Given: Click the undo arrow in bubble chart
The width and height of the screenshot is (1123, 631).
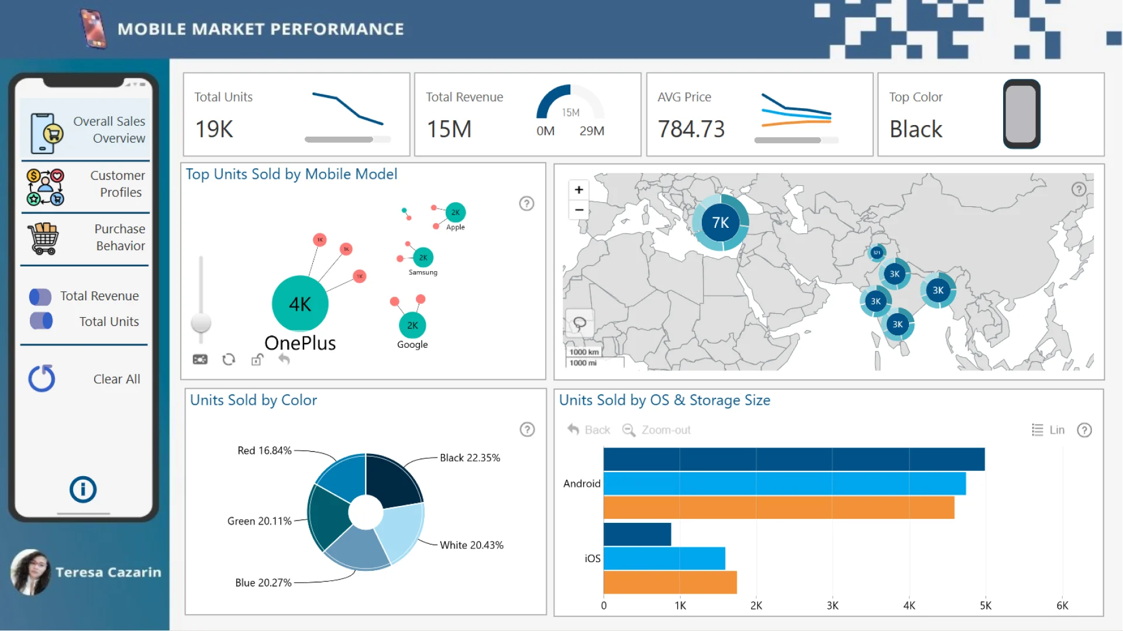Looking at the screenshot, I should [284, 359].
